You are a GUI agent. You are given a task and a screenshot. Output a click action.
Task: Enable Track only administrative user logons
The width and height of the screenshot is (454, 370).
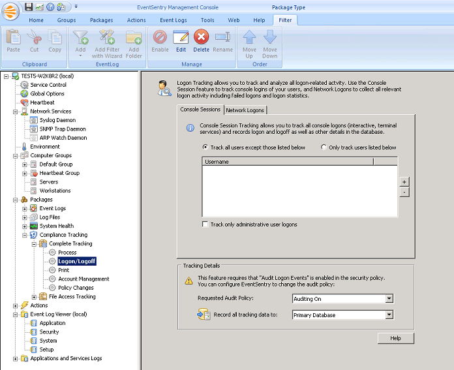pyautogui.click(x=205, y=224)
